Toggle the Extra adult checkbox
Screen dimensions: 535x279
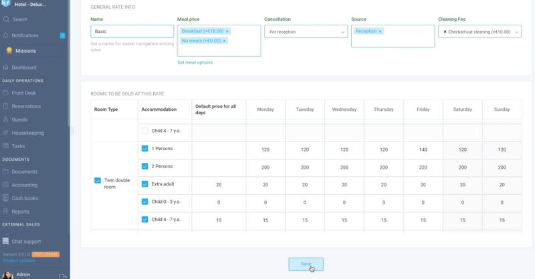pos(145,184)
